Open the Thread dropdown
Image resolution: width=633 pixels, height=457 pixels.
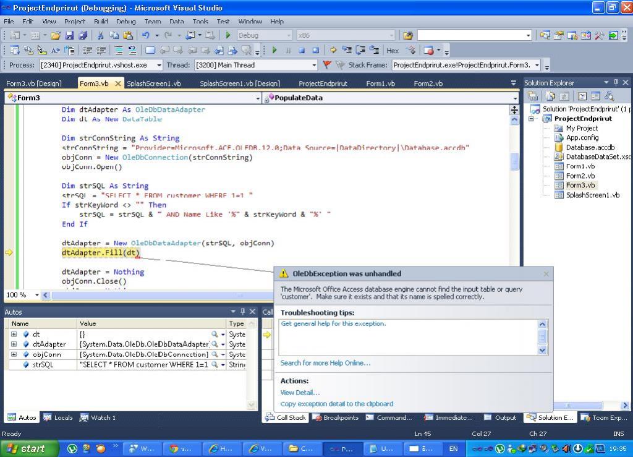(x=314, y=65)
